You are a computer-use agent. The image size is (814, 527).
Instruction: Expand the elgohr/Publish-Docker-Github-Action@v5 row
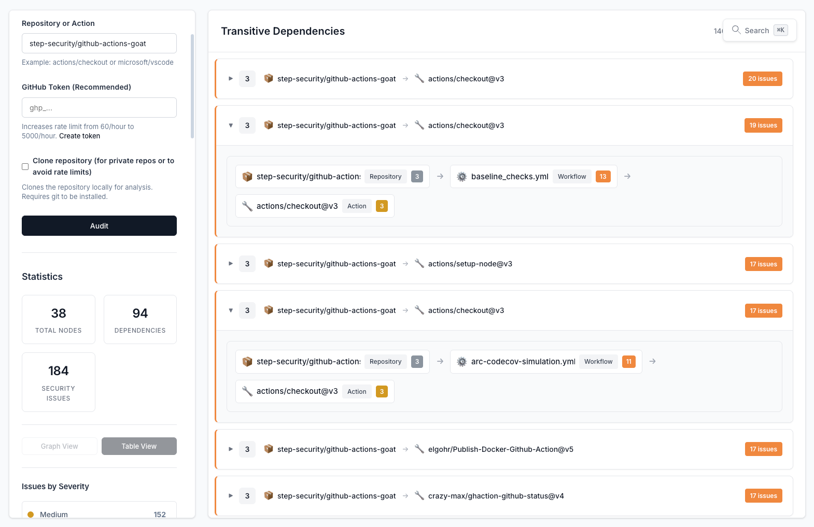[x=231, y=449]
